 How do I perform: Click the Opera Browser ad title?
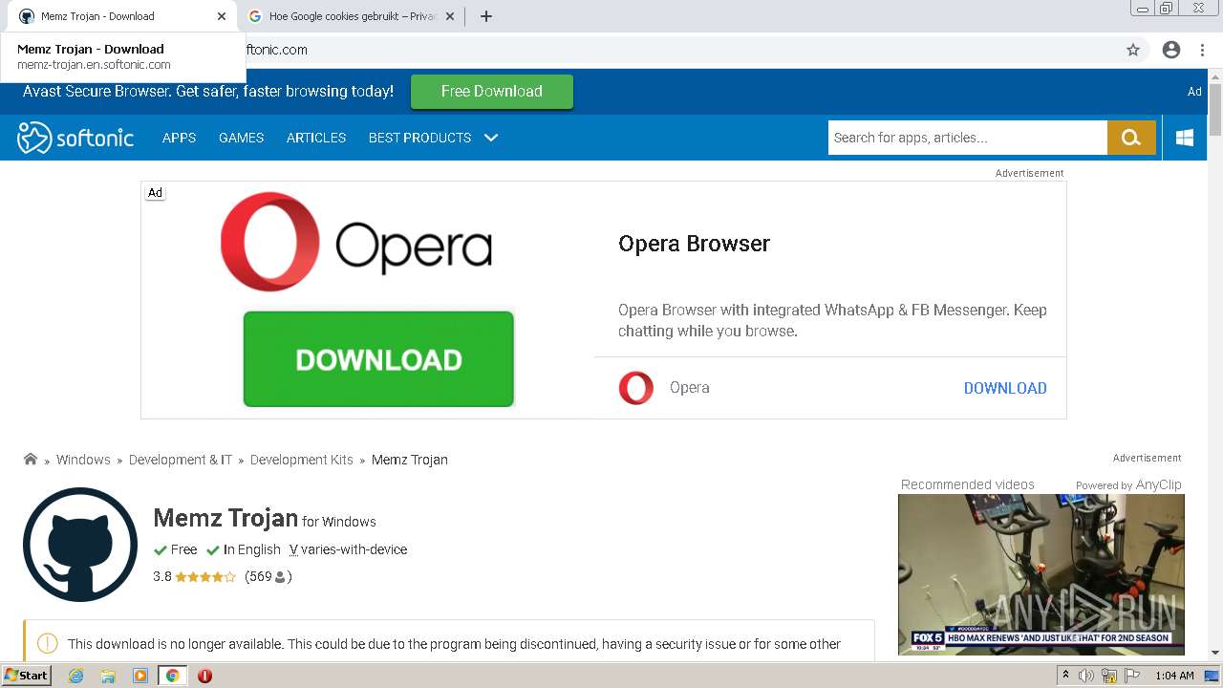(x=695, y=244)
